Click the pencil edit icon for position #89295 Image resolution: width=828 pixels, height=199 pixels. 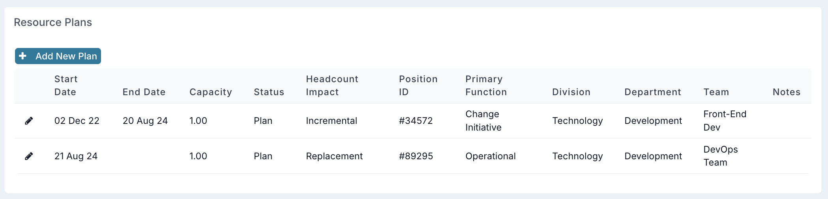coord(29,156)
